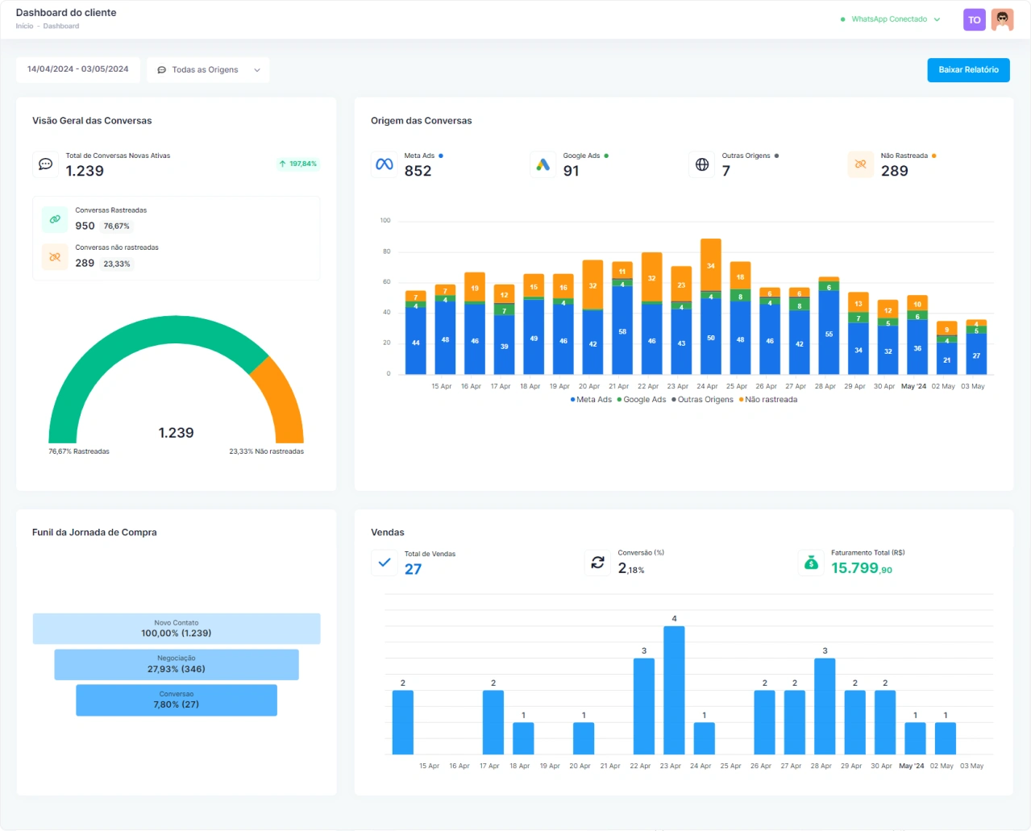
Task: Click the Conversas Rastreadas green link icon
Action: [55, 219]
